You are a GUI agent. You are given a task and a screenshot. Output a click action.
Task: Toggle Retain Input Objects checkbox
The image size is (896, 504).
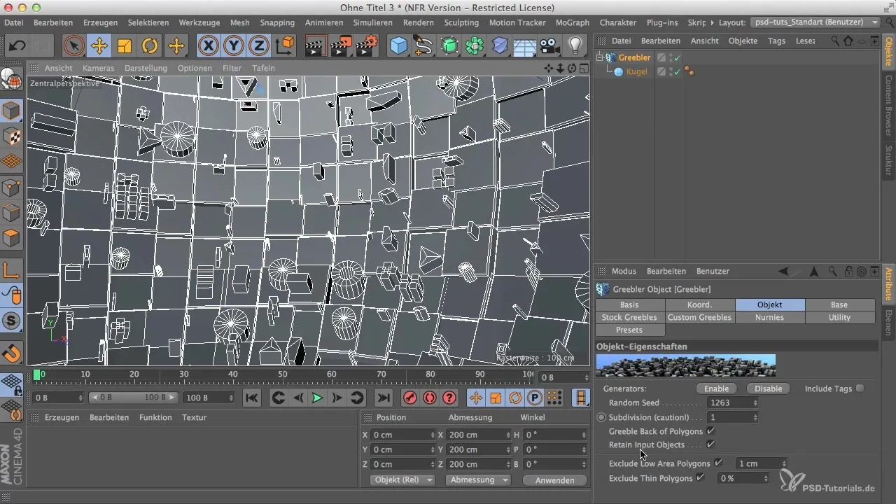(x=710, y=444)
